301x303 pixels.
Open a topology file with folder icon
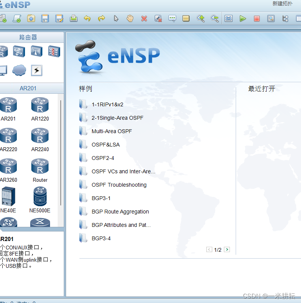31,18
